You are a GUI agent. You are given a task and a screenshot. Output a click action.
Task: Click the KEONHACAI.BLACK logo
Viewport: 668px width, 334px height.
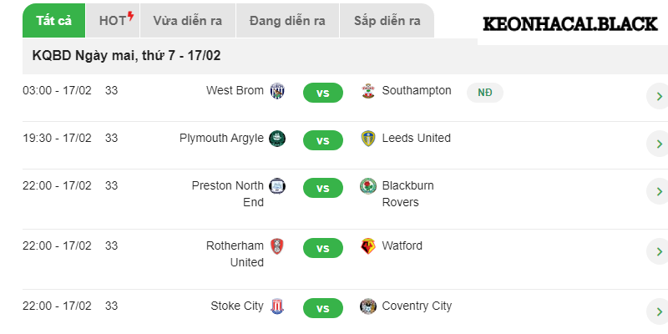(x=570, y=25)
